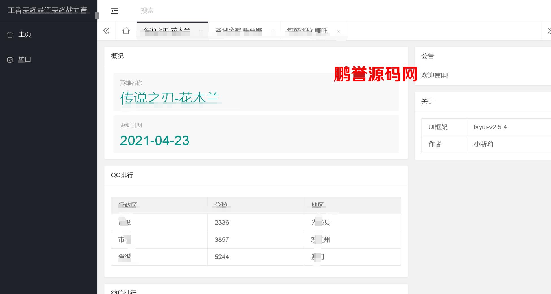The height and width of the screenshot is (294, 551).
Task: Click the score cell 3857
Action: point(256,240)
